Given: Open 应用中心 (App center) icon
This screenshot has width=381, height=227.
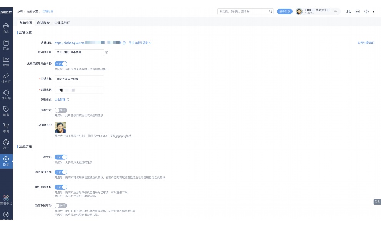Looking at the screenshot, I should pos(6,198).
